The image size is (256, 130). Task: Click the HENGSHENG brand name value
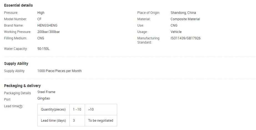point(47,26)
